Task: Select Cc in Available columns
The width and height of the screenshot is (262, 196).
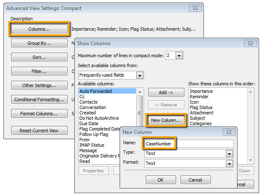Action: [108, 97]
